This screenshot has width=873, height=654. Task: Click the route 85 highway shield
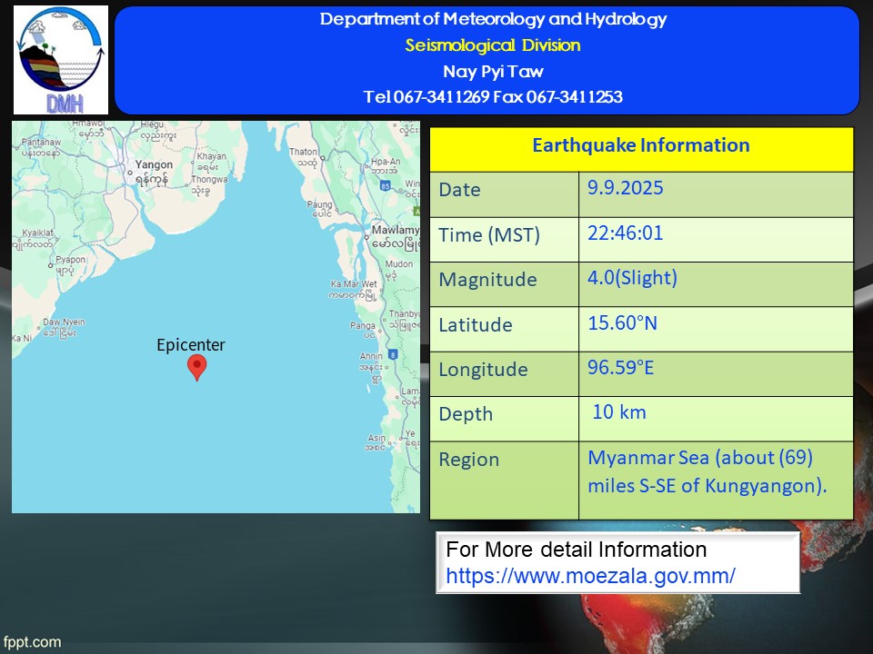pos(386,186)
